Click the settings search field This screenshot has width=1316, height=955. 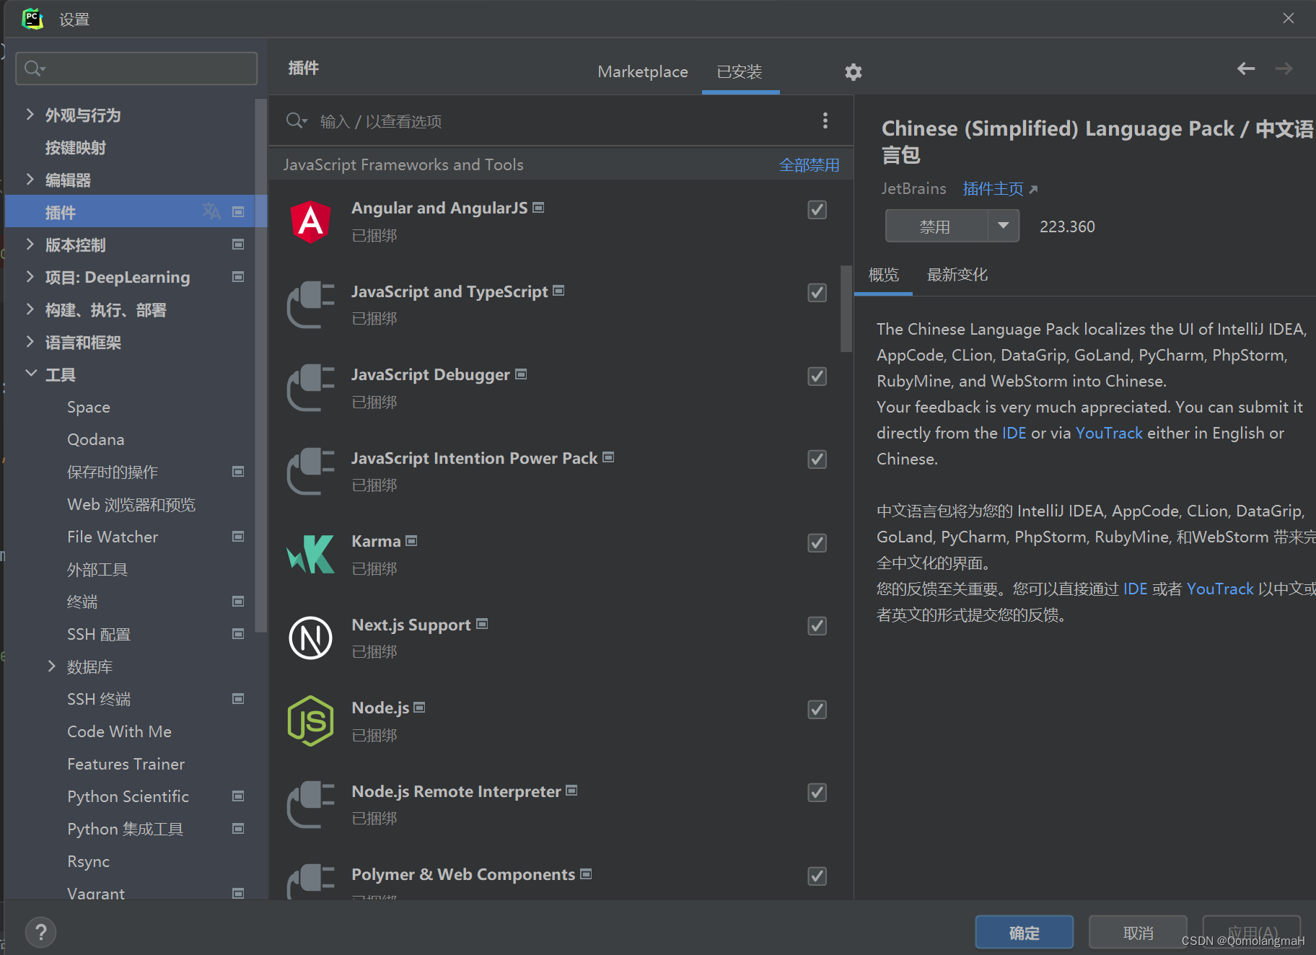[x=136, y=68]
